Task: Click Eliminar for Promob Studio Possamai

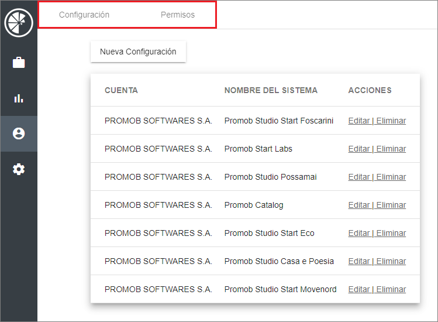Action: tap(391, 177)
